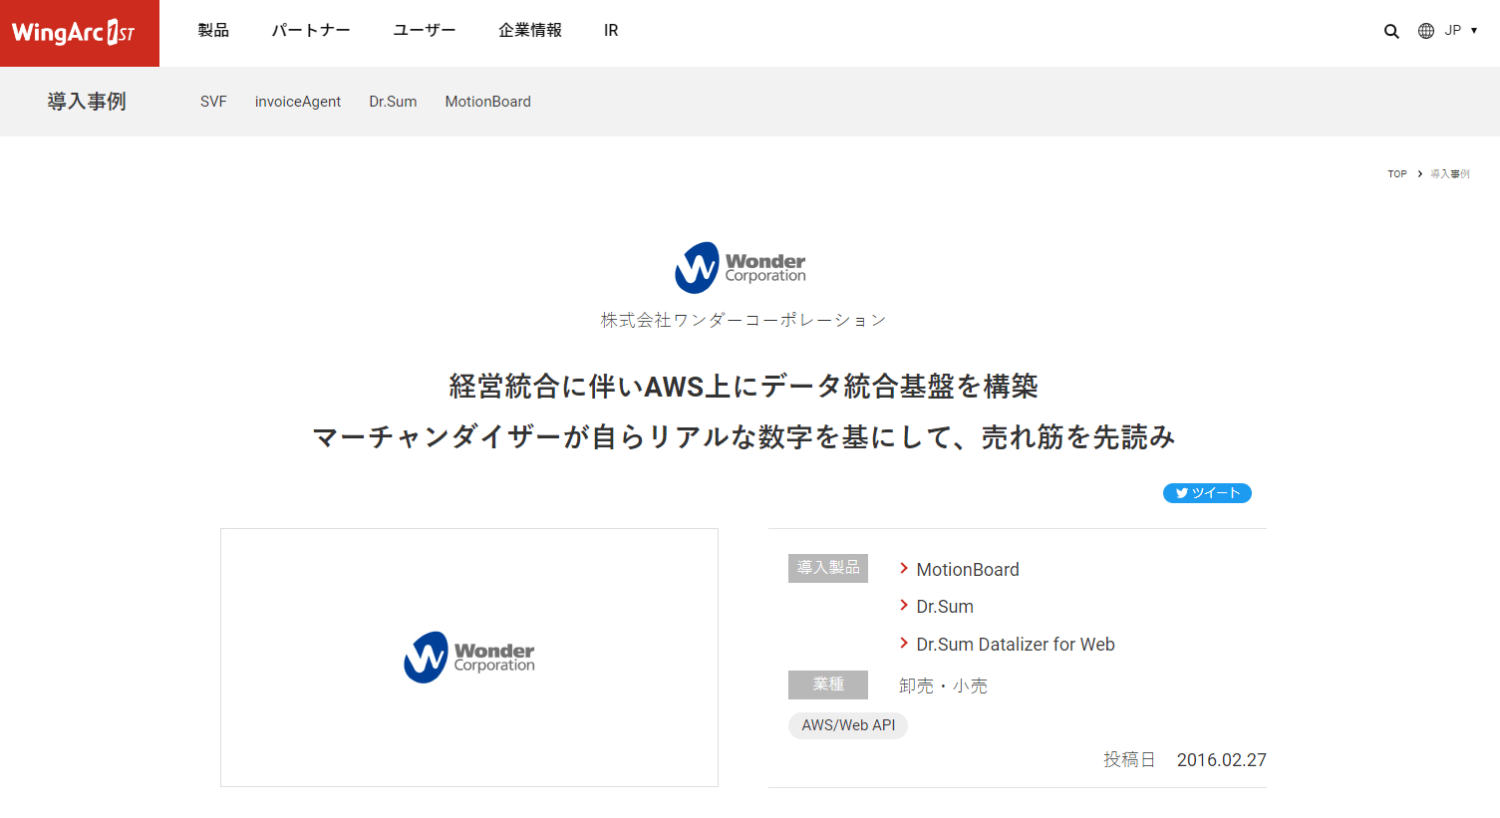Select the SVF case studies tab

213,102
